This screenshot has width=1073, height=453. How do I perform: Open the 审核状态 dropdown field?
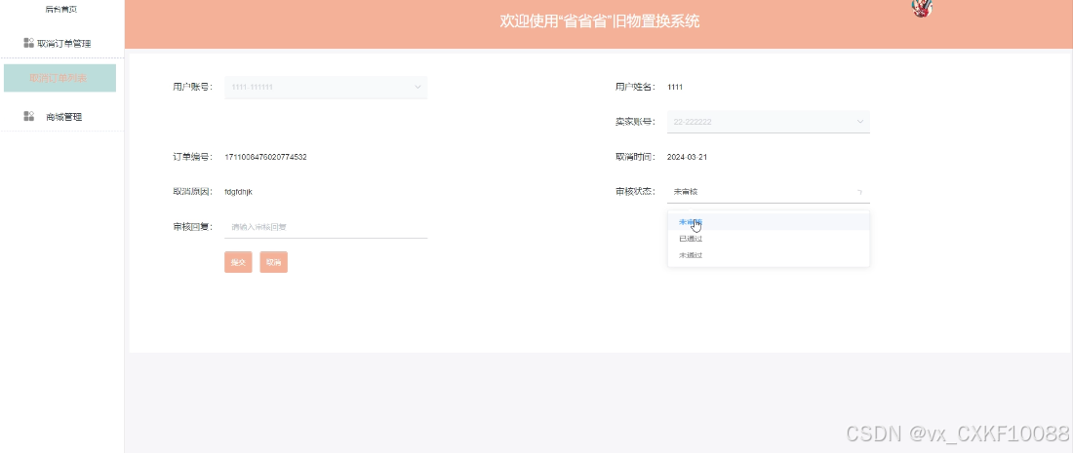point(769,192)
